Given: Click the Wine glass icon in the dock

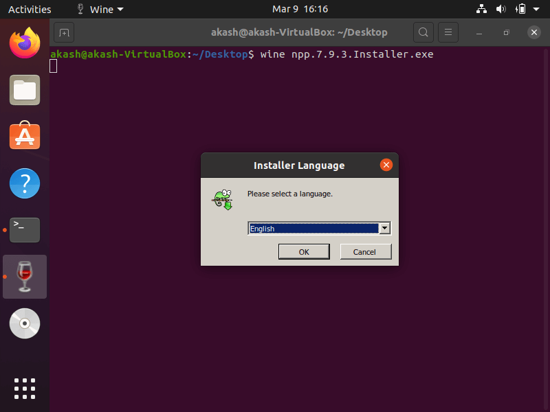Looking at the screenshot, I should [25, 276].
